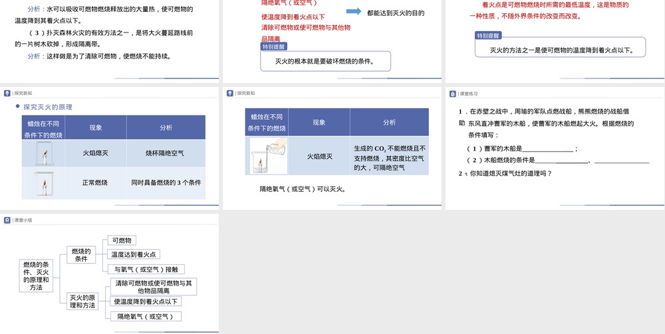This screenshot has height=334, width=665.
Task: Click the 探究新知 icon above 探究灭火的原理 heading
Action: 7,93
